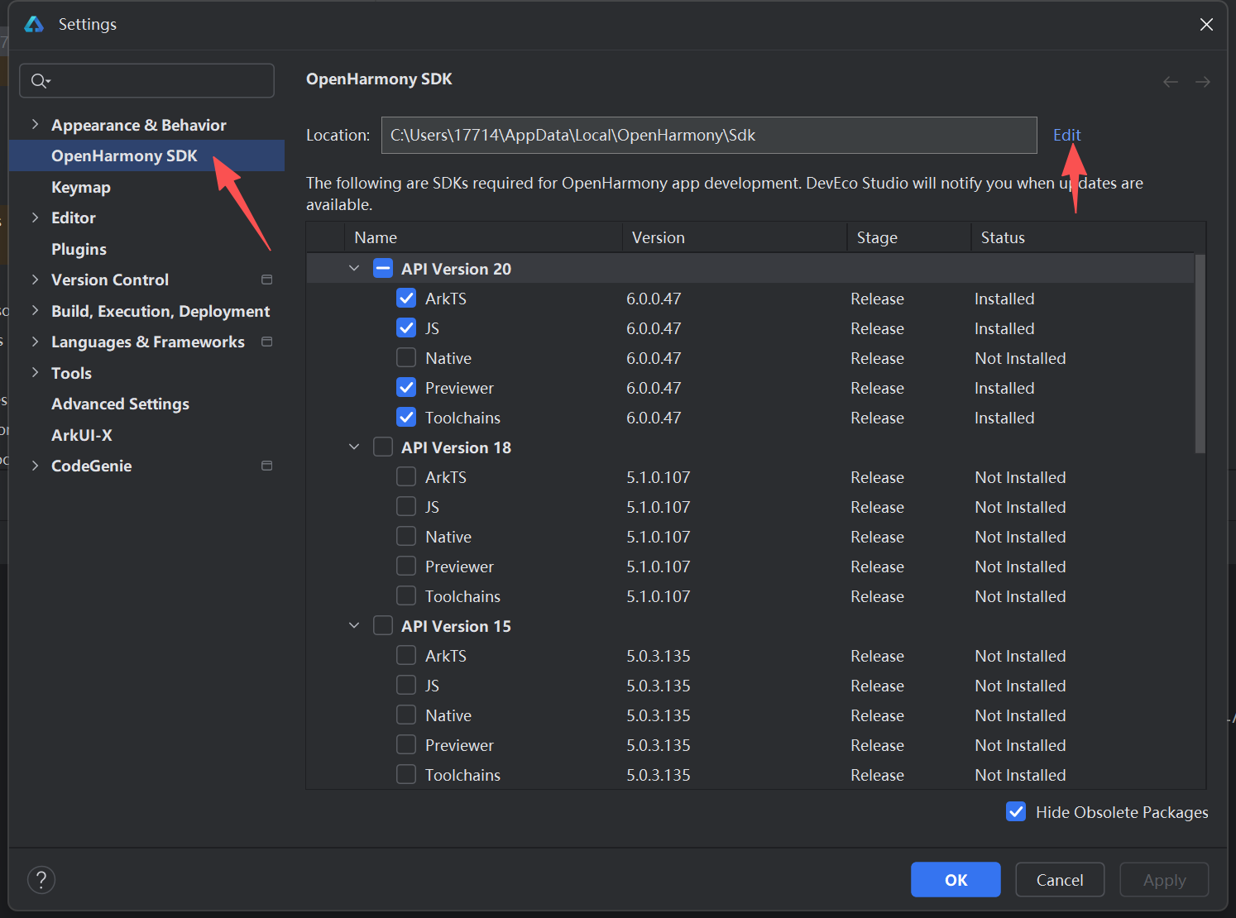
Task: Check the Native 6.0.0.47 checkbox
Action: [x=406, y=358]
